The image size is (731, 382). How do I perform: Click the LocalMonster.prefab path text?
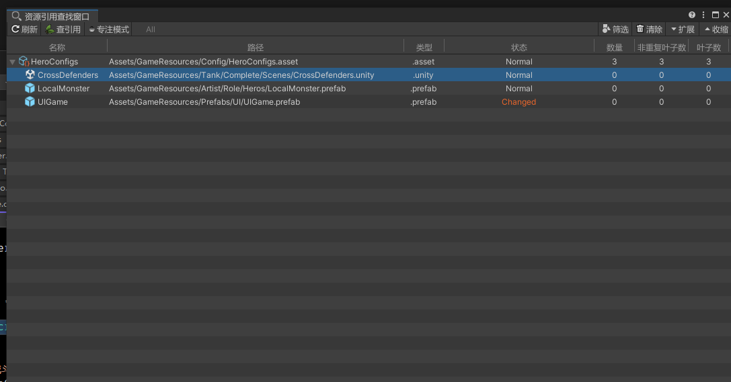click(227, 89)
